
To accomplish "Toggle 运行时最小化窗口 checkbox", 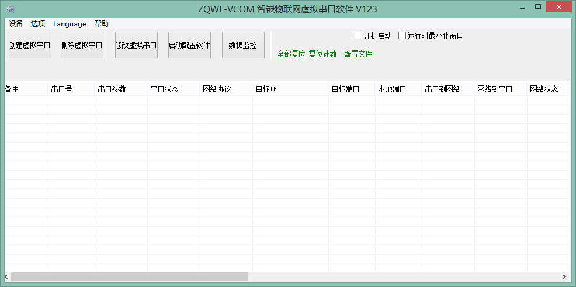I will pyautogui.click(x=402, y=36).
